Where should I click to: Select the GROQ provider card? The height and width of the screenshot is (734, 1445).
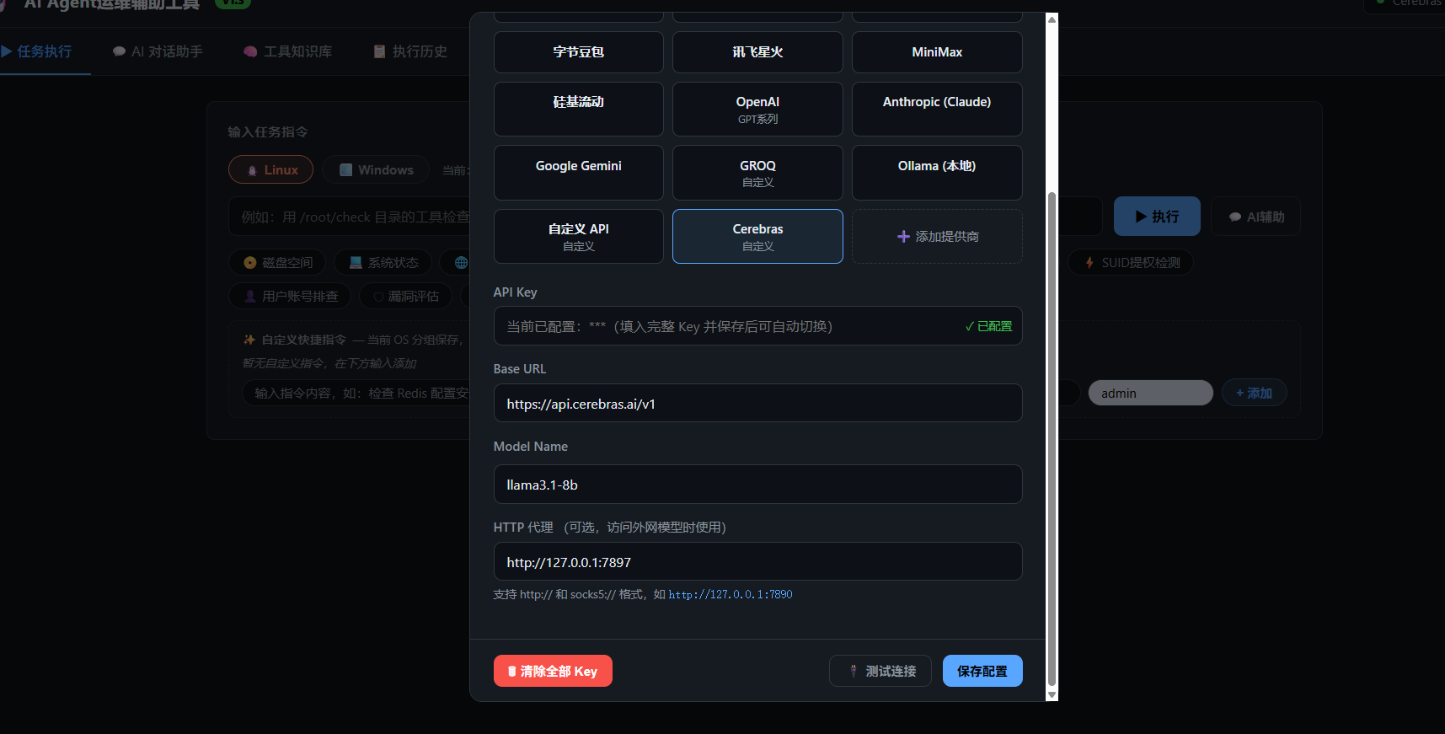pyautogui.click(x=757, y=173)
